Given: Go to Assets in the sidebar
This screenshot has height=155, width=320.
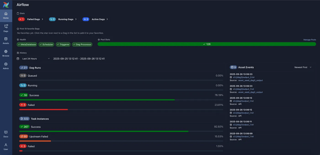Looking at the screenshot, I should pyautogui.click(x=6, y=41).
